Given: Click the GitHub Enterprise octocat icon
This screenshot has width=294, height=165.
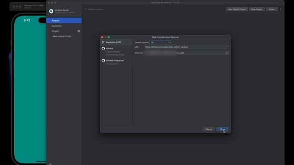Looking at the screenshot, I should coord(103,60).
